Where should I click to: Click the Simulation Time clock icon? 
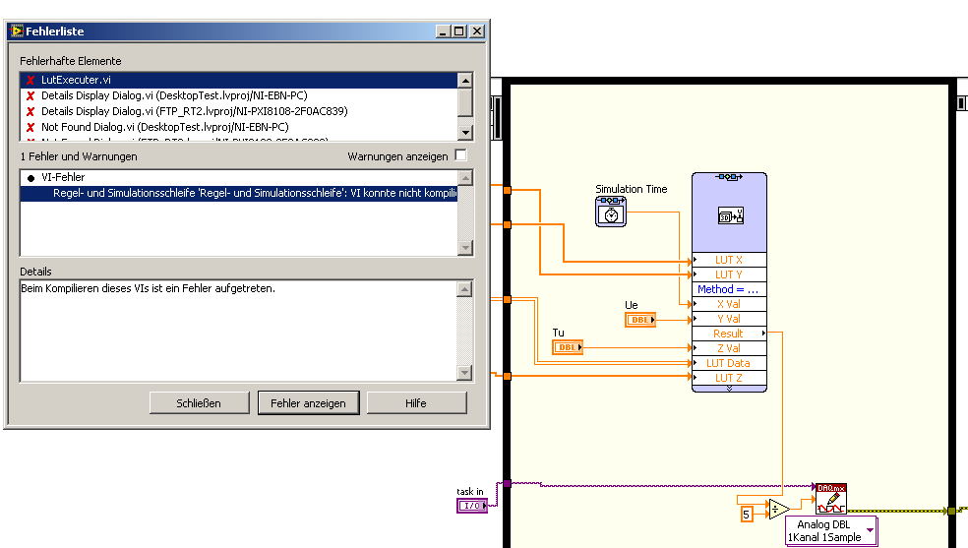tap(610, 212)
